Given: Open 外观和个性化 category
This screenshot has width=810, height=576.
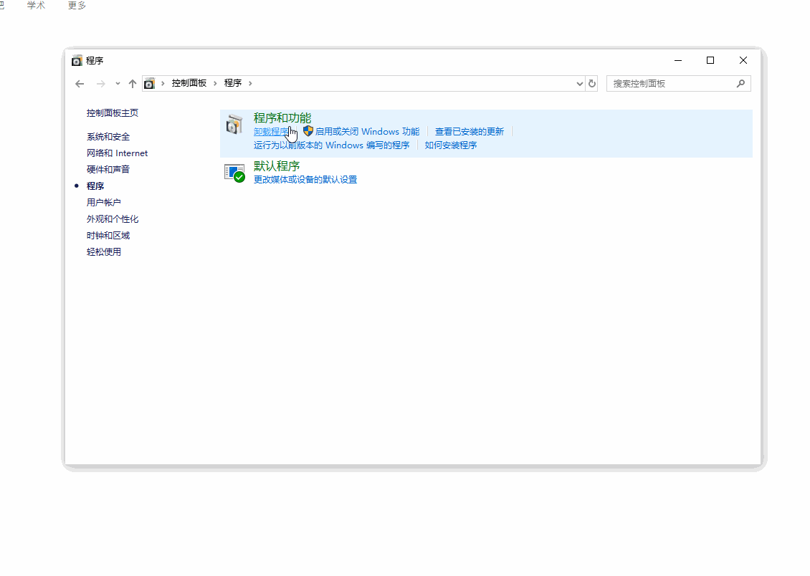Looking at the screenshot, I should (x=112, y=219).
